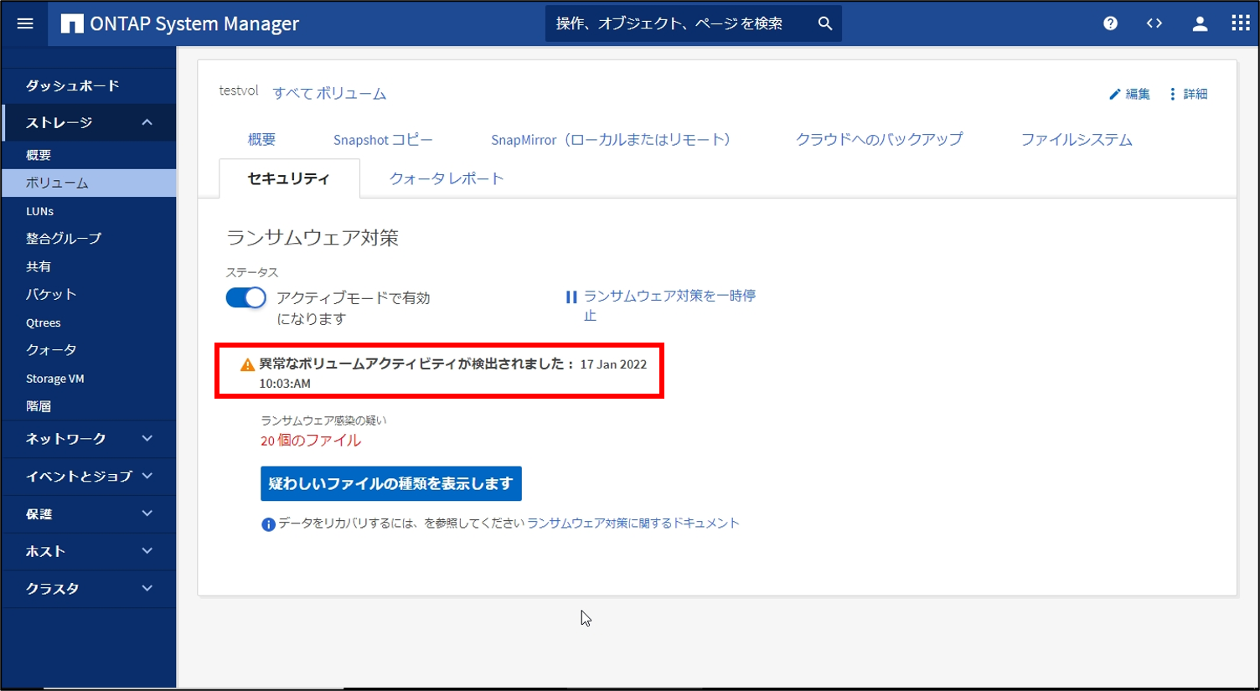Click the pause icon for ransomware protection

(x=571, y=297)
